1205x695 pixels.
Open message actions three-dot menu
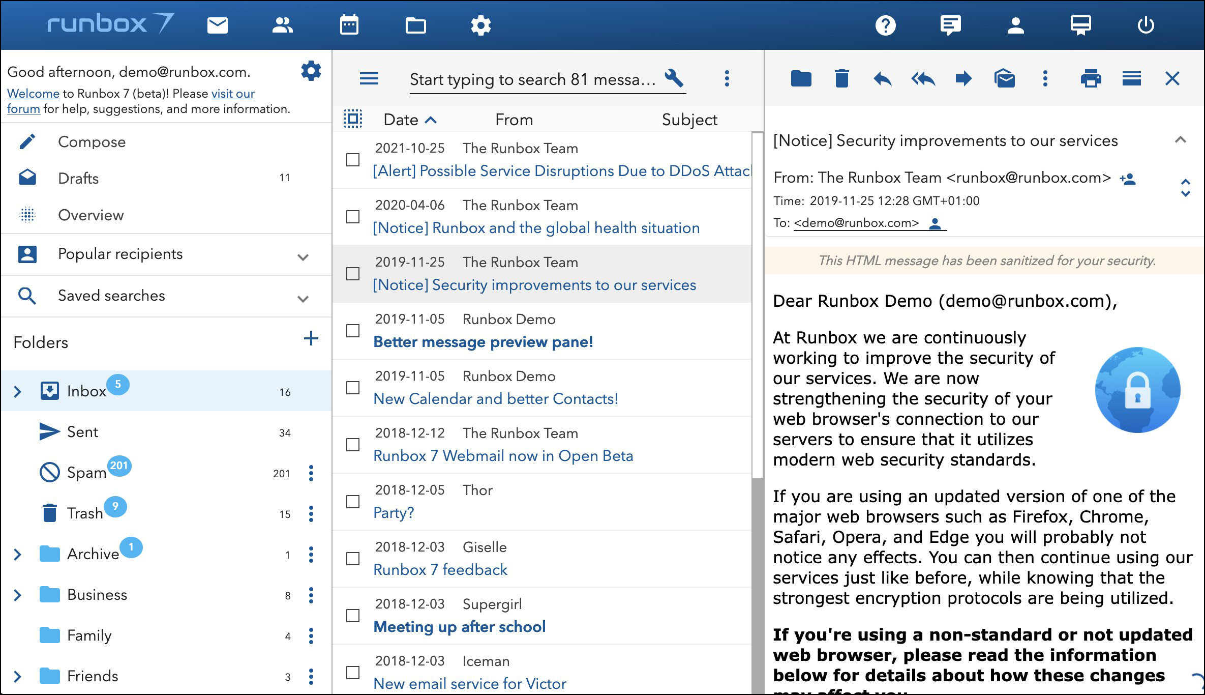1045,78
